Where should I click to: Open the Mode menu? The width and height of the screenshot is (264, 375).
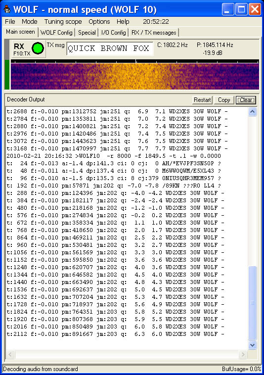point(29,22)
